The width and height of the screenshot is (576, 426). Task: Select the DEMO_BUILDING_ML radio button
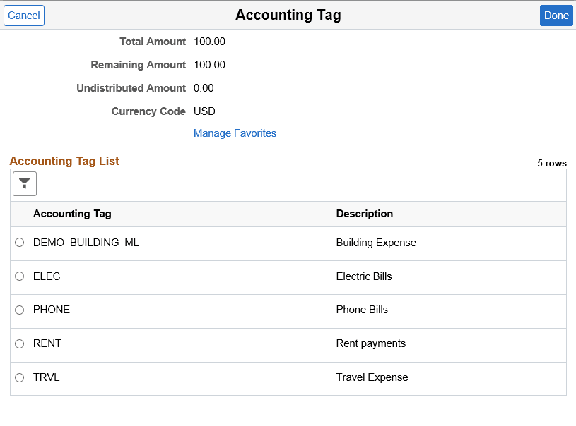[x=19, y=242]
